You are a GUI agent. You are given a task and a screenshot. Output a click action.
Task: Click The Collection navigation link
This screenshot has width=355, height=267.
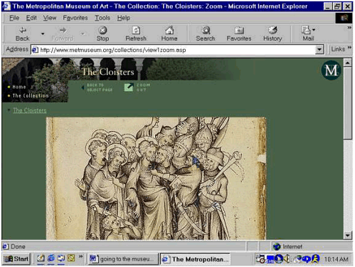[x=31, y=95]
